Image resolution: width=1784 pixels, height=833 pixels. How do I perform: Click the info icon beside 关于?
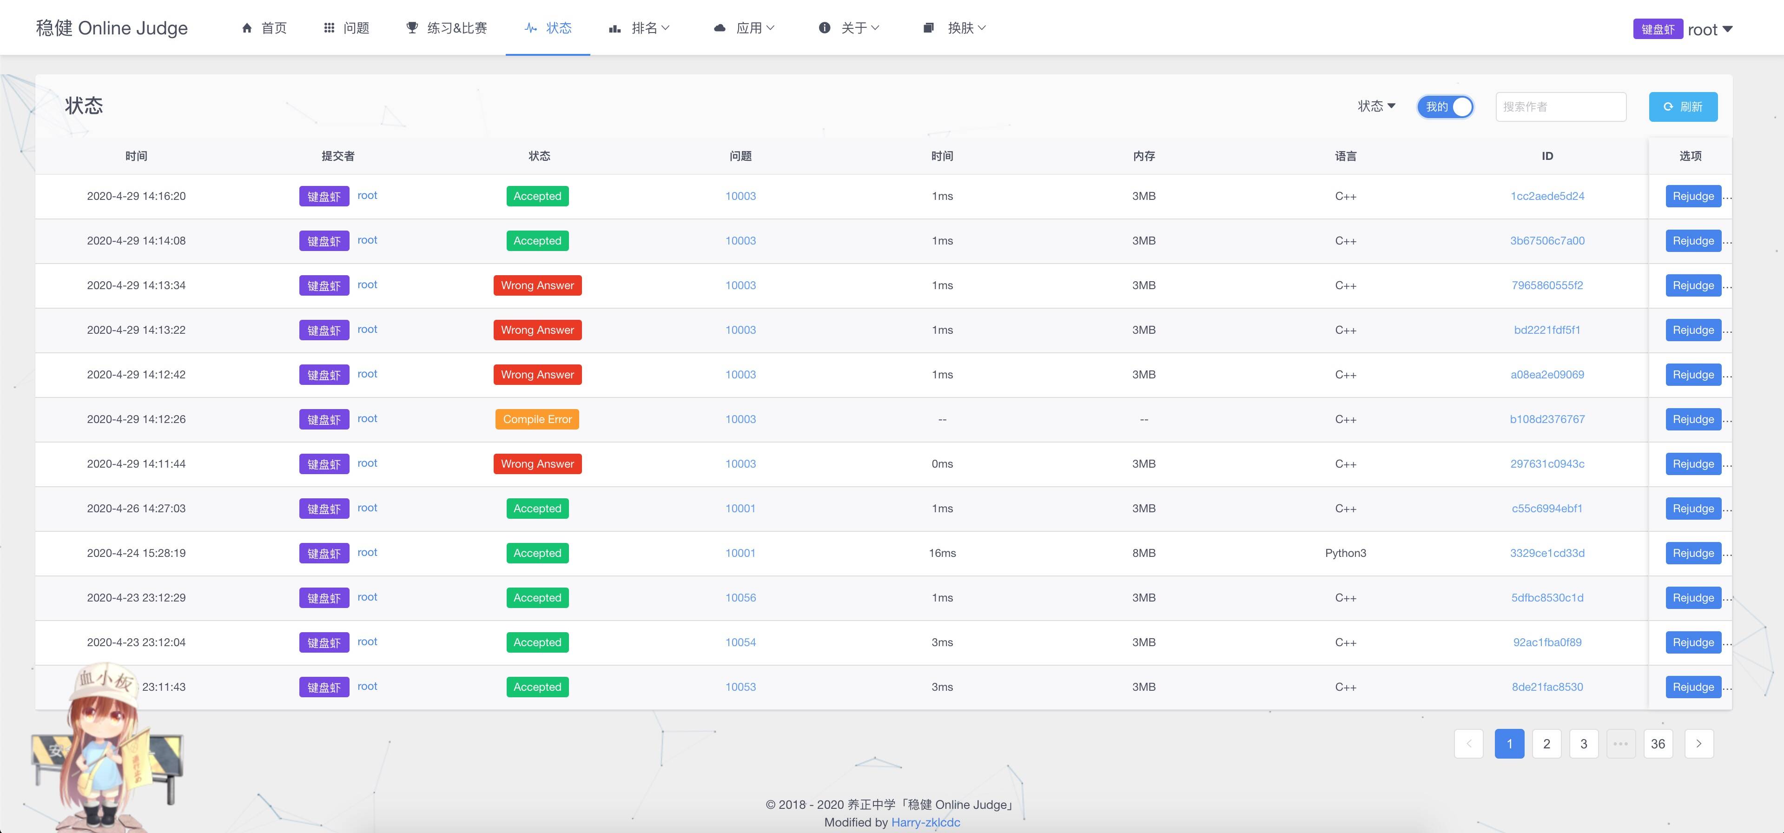click(x=824, y=28)
